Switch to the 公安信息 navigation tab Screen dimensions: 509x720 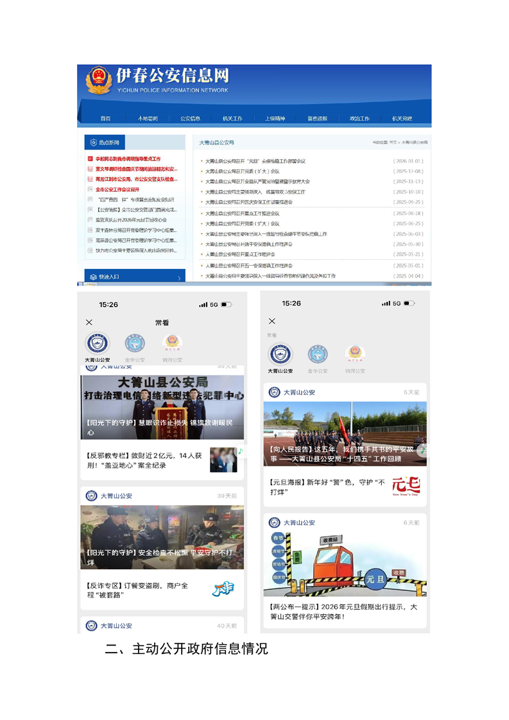coord(190,119)
